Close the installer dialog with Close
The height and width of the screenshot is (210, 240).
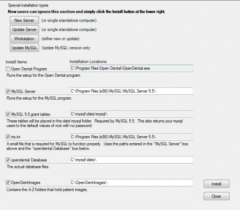(217, 196)
